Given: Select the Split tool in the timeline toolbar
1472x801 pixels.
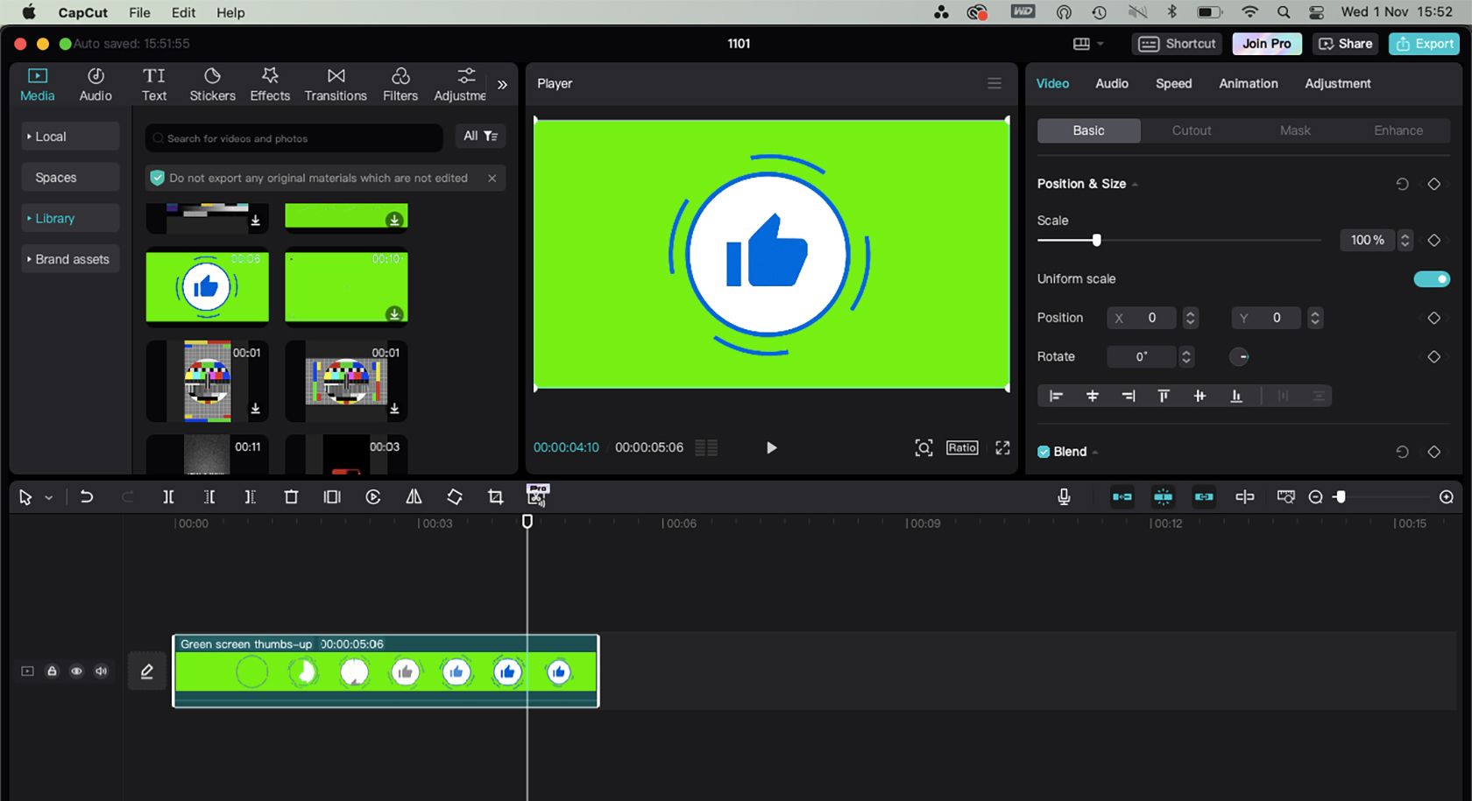Looking at the screenshot, I should tap(168, 496).
